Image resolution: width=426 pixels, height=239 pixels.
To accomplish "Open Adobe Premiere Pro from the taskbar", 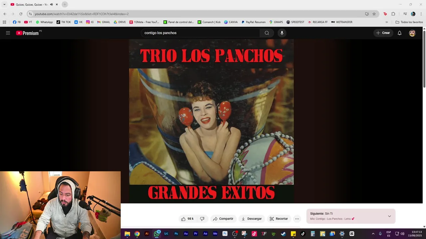I will pos(196,234).
